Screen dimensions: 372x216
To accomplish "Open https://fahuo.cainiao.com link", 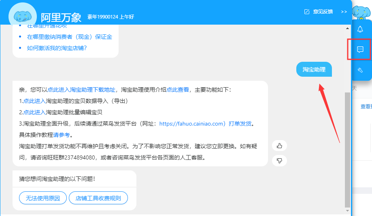I will pos(191,124).
